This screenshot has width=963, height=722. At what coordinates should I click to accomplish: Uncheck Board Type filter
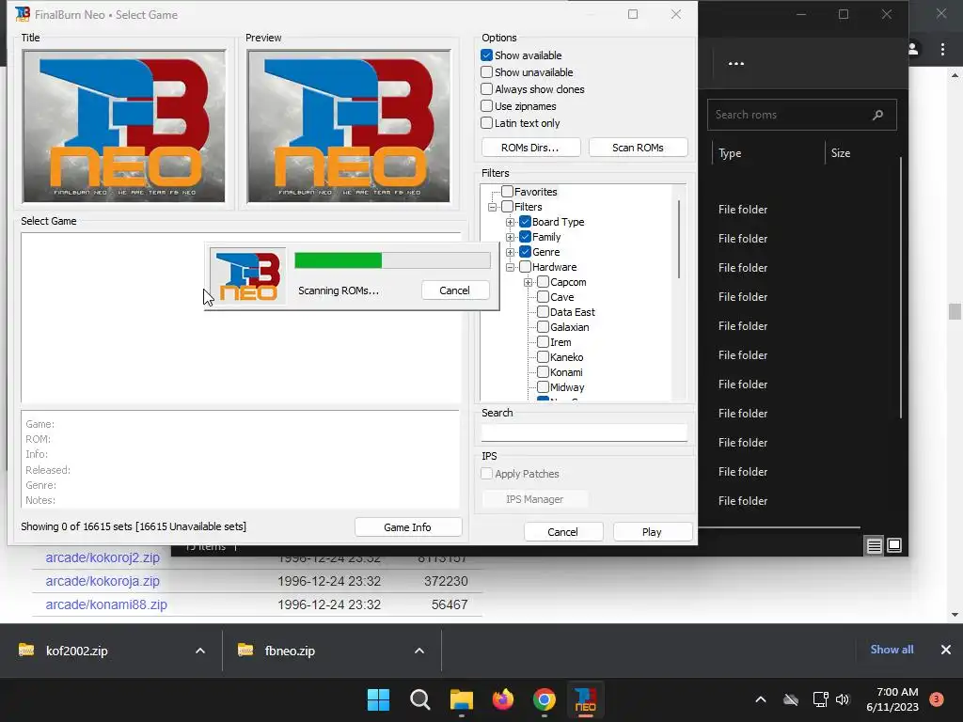[x=525, y=222]
